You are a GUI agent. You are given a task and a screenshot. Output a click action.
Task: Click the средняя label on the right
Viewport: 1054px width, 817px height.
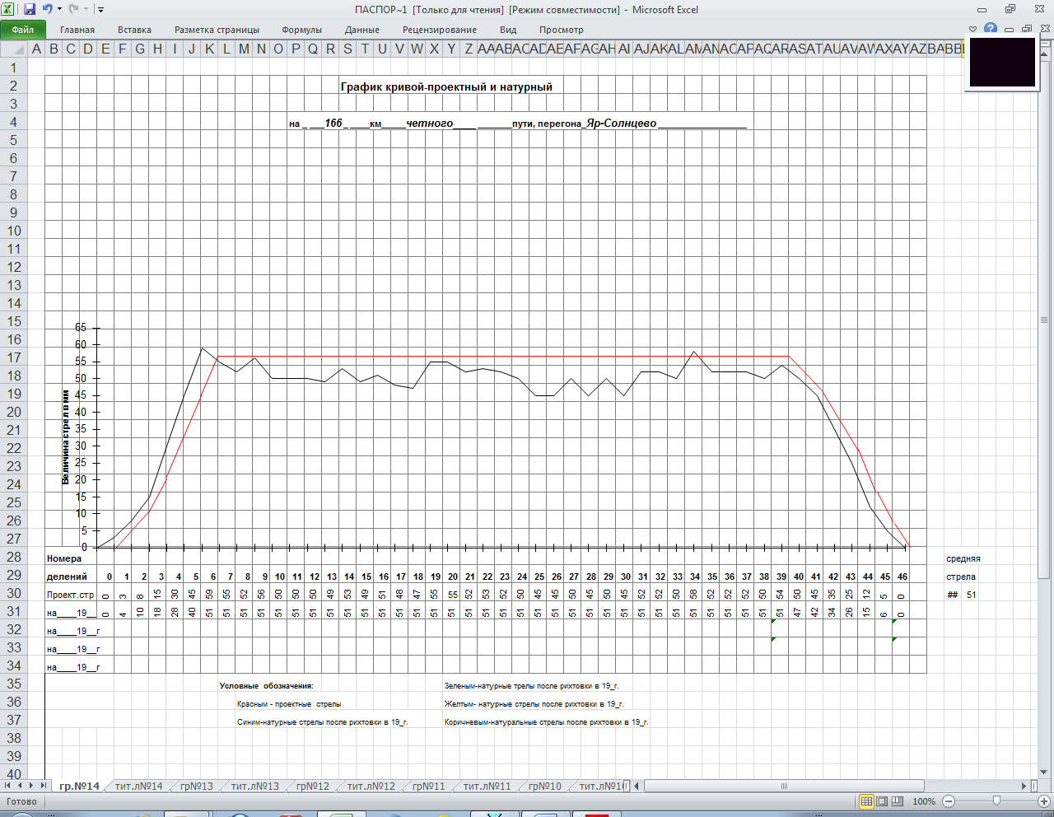tap(963, 558)
